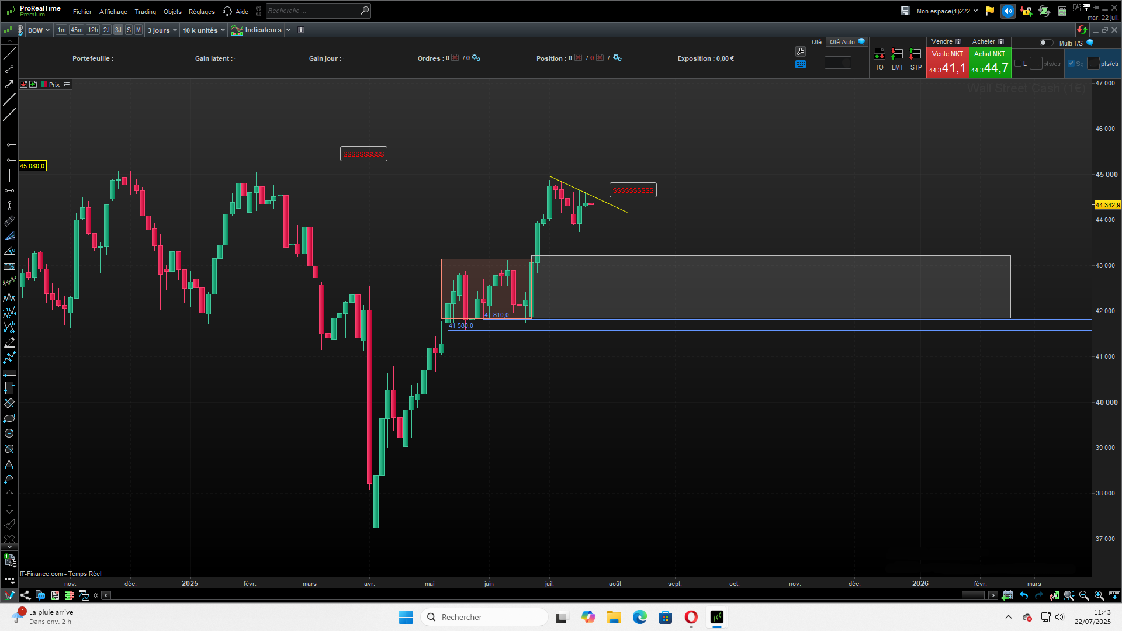Screen dimensions: 1122x631
Task: Click the LMT limit order icon
Action: pos(898,55)
